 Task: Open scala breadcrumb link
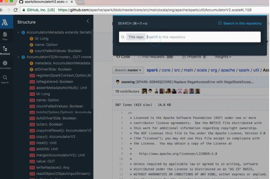[x=202, y=70]
